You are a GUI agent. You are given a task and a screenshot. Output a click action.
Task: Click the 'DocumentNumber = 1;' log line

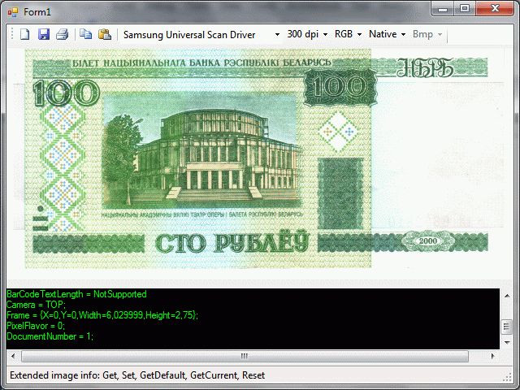point(50,336)
